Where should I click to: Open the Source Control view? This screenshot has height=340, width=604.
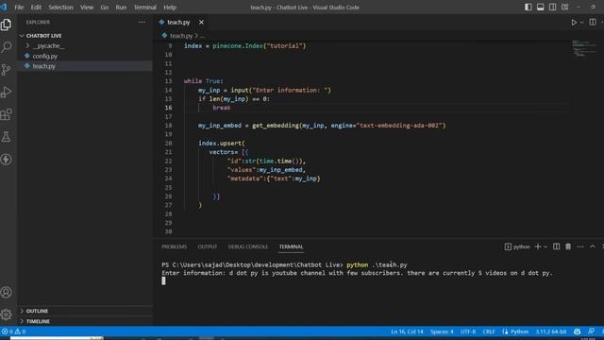(x=7, y=69)
